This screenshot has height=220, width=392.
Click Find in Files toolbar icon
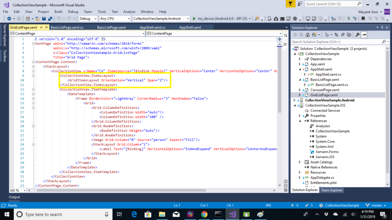257,19
